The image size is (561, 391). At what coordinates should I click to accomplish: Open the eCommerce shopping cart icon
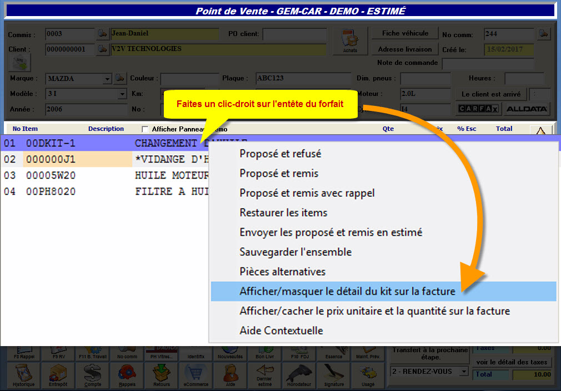[x=196, y=375]
